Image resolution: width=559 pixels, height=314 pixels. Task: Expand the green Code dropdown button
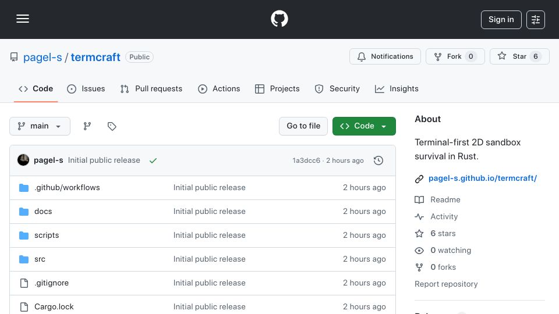pyautogui.click(x=364, y=126)
